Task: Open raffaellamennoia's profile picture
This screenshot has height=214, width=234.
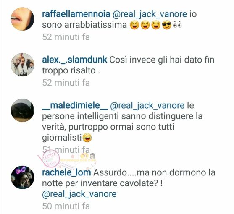Action: pyautogui.click(x=23, y=19)
